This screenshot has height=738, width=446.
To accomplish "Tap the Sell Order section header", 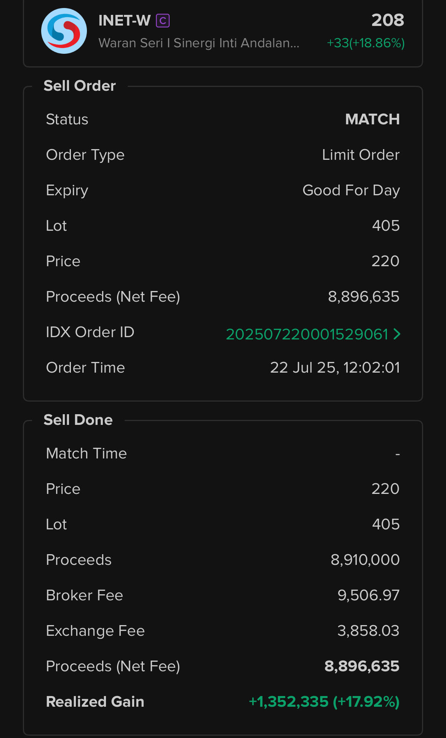I will [80, 86].
